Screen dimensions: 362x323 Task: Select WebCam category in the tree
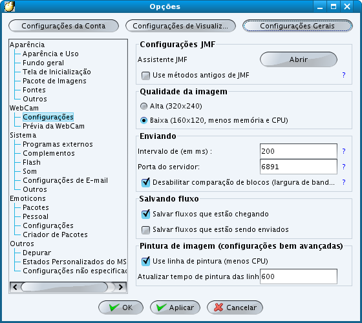(x=25, y=108)
